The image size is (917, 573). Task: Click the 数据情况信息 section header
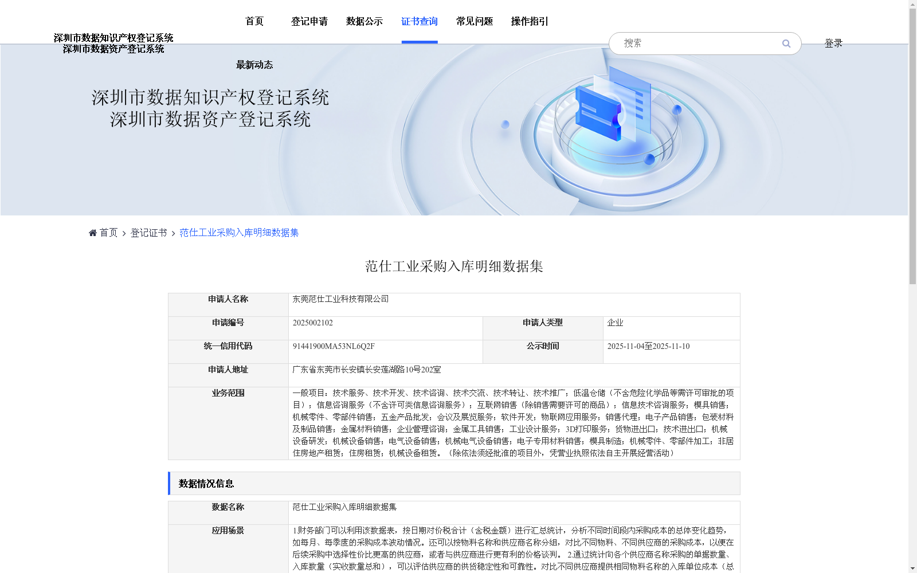(x=454, y=484)
